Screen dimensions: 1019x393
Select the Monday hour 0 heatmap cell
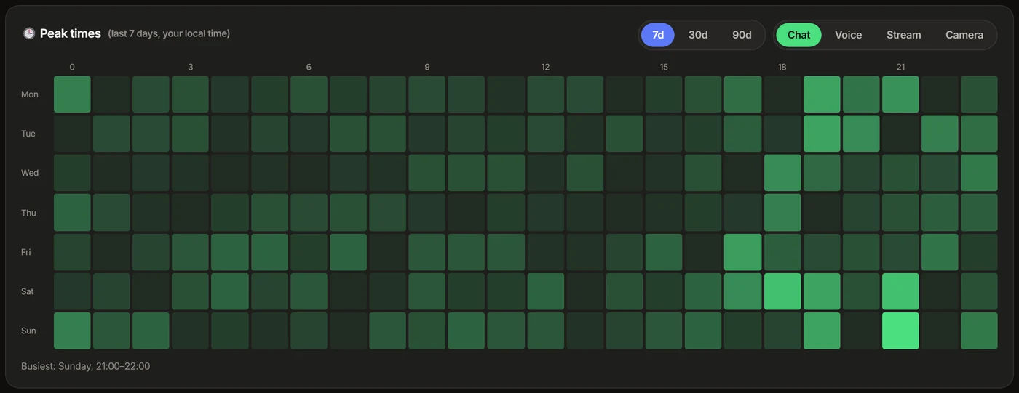click(x=72, y=94)
